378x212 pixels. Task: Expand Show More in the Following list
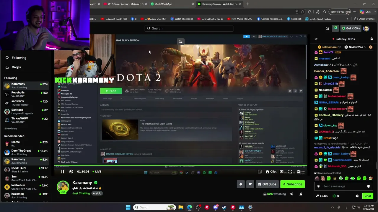coord(11,129)
